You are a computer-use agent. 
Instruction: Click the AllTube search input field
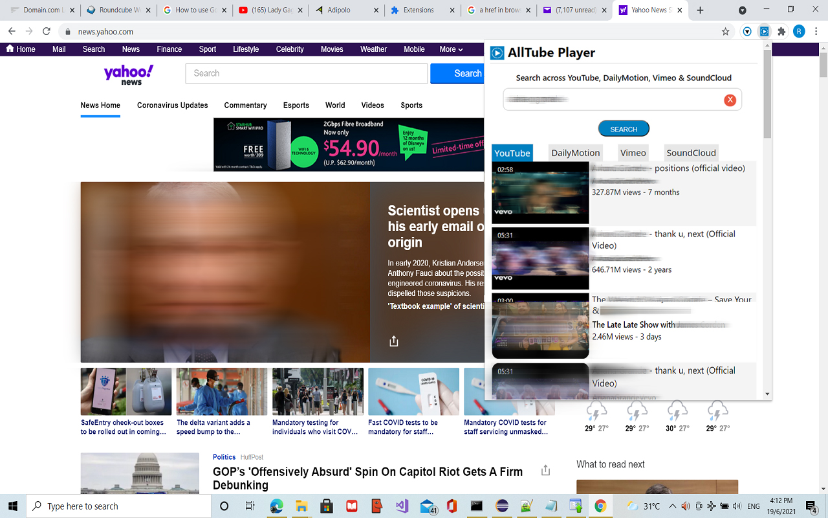615,100
